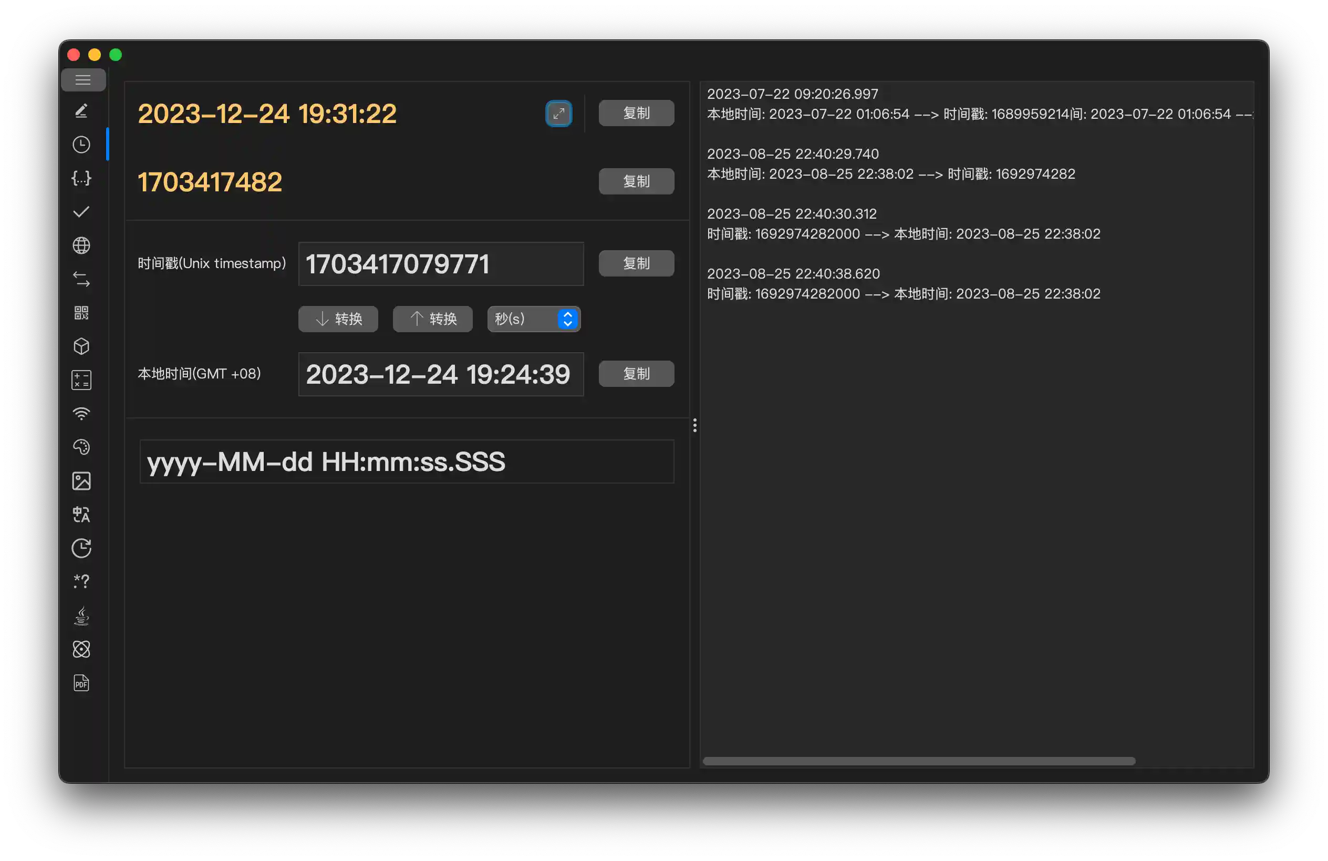Screen dimensions: 1328x861
Task: Open the Java coffee cup tool
Action: (81, 616)
